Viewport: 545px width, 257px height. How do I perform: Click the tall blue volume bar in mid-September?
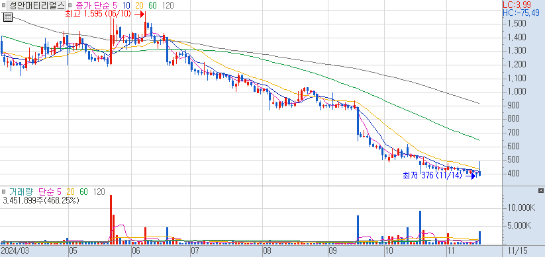[358, 230]
